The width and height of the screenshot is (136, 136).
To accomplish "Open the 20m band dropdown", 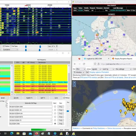I will 81,69.
